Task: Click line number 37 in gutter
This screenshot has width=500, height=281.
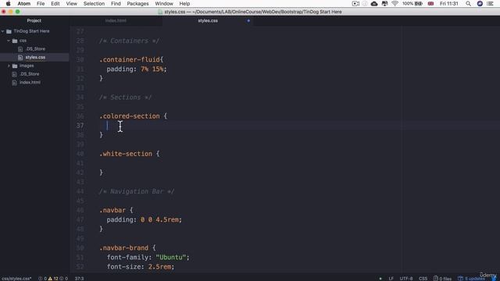Action: [x=80, y=126]
